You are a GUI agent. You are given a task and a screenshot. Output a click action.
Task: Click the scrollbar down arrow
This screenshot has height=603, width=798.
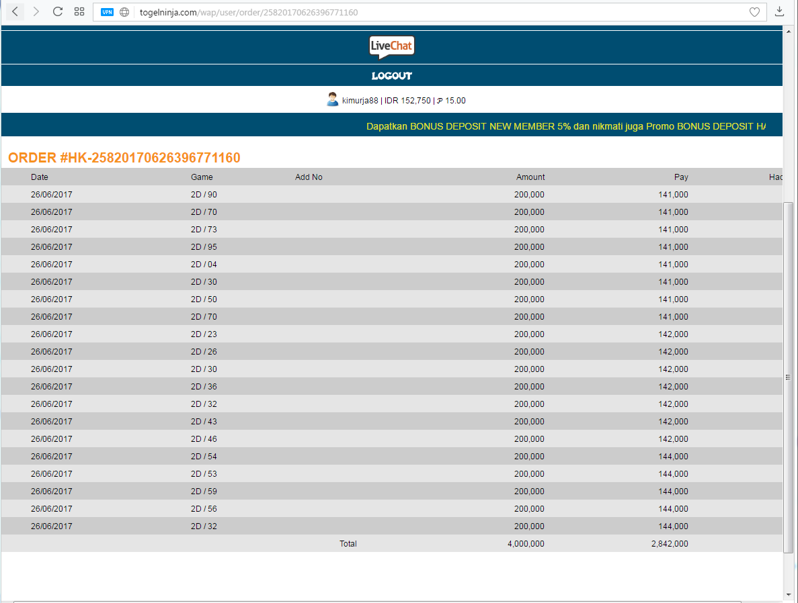[789, 594]
